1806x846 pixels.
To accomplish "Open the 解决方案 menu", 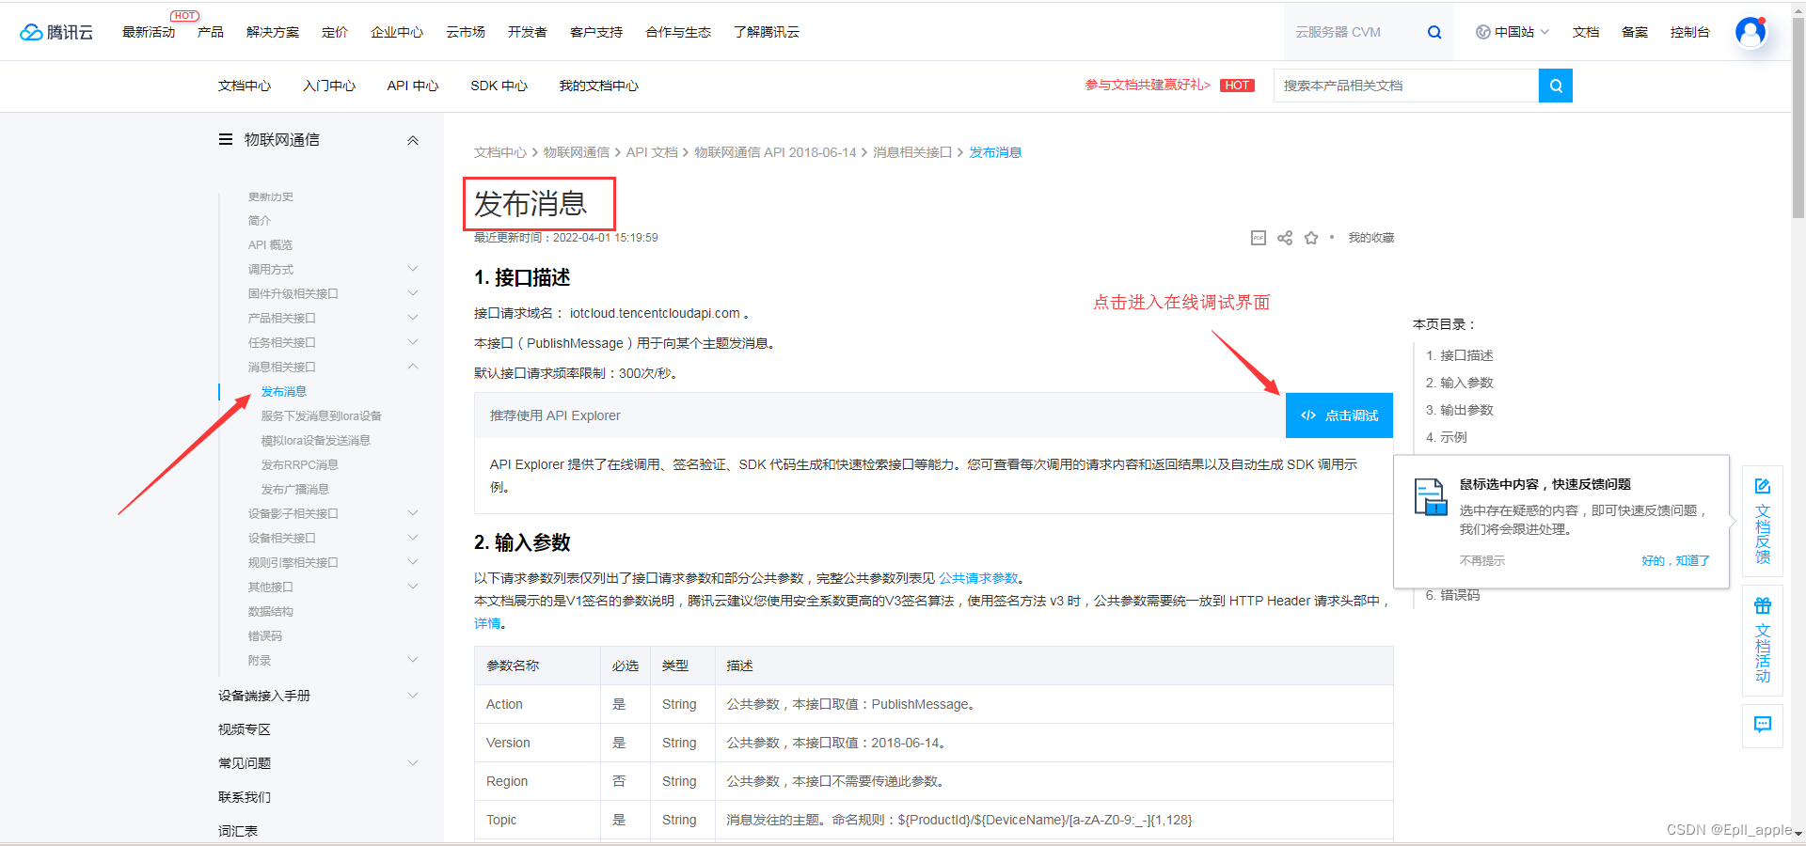I will (x=273, y=32).
